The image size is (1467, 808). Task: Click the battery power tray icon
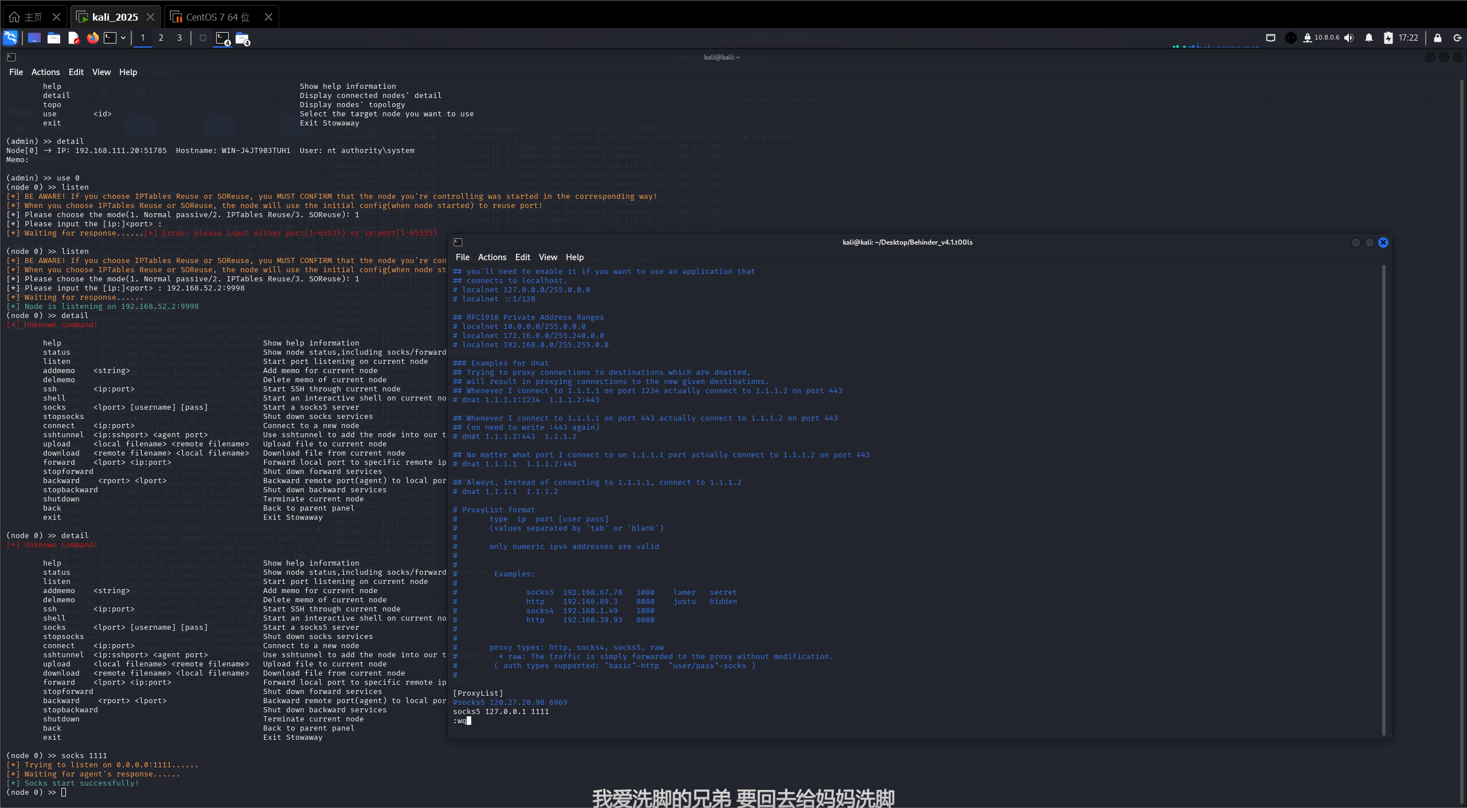[x=1388, y=38]
